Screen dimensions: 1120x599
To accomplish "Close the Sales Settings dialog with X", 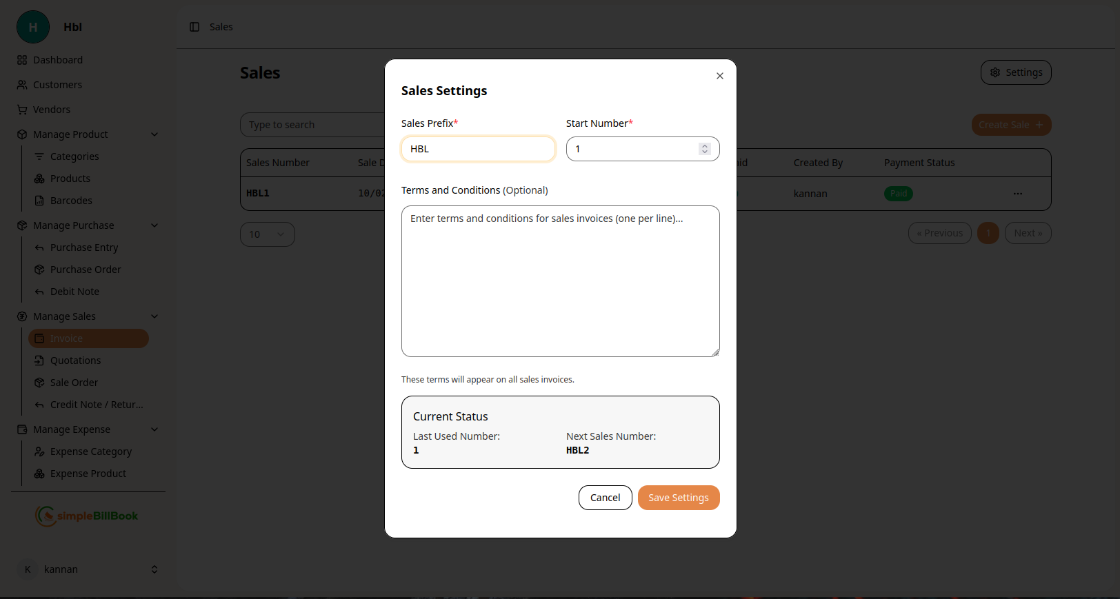I will [x=719, y=76].
